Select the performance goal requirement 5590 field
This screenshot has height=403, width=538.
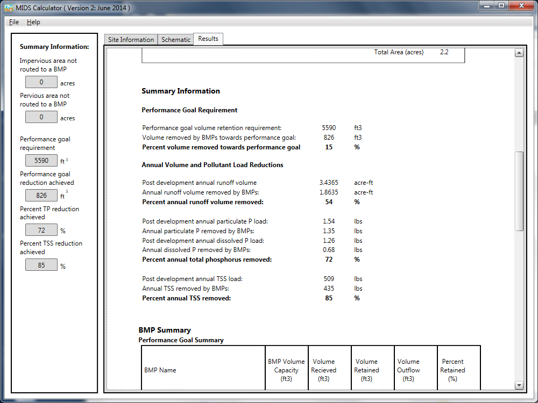(x=41, y=161)
